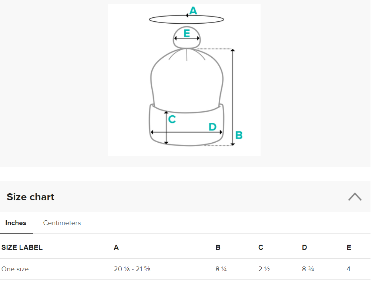Click the 8 ¼ measurement under B
This screenshot has width=379, height=282.
(x=221, y=269)
